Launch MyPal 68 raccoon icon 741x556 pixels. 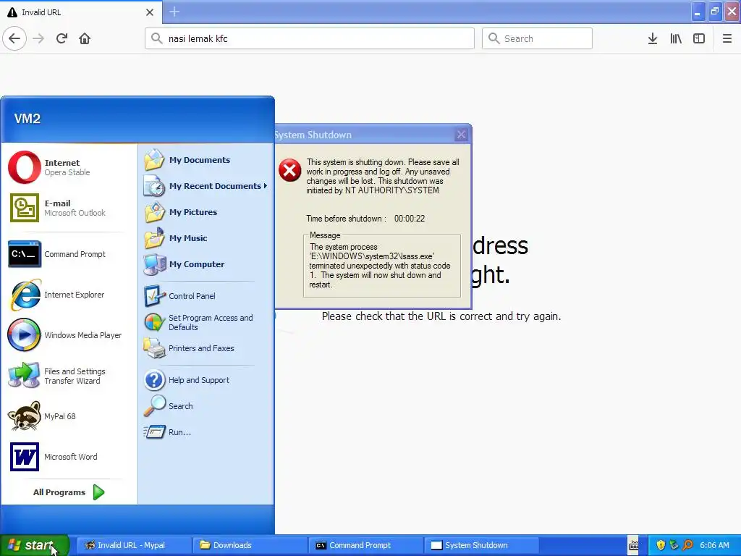(x=25, y=416)
